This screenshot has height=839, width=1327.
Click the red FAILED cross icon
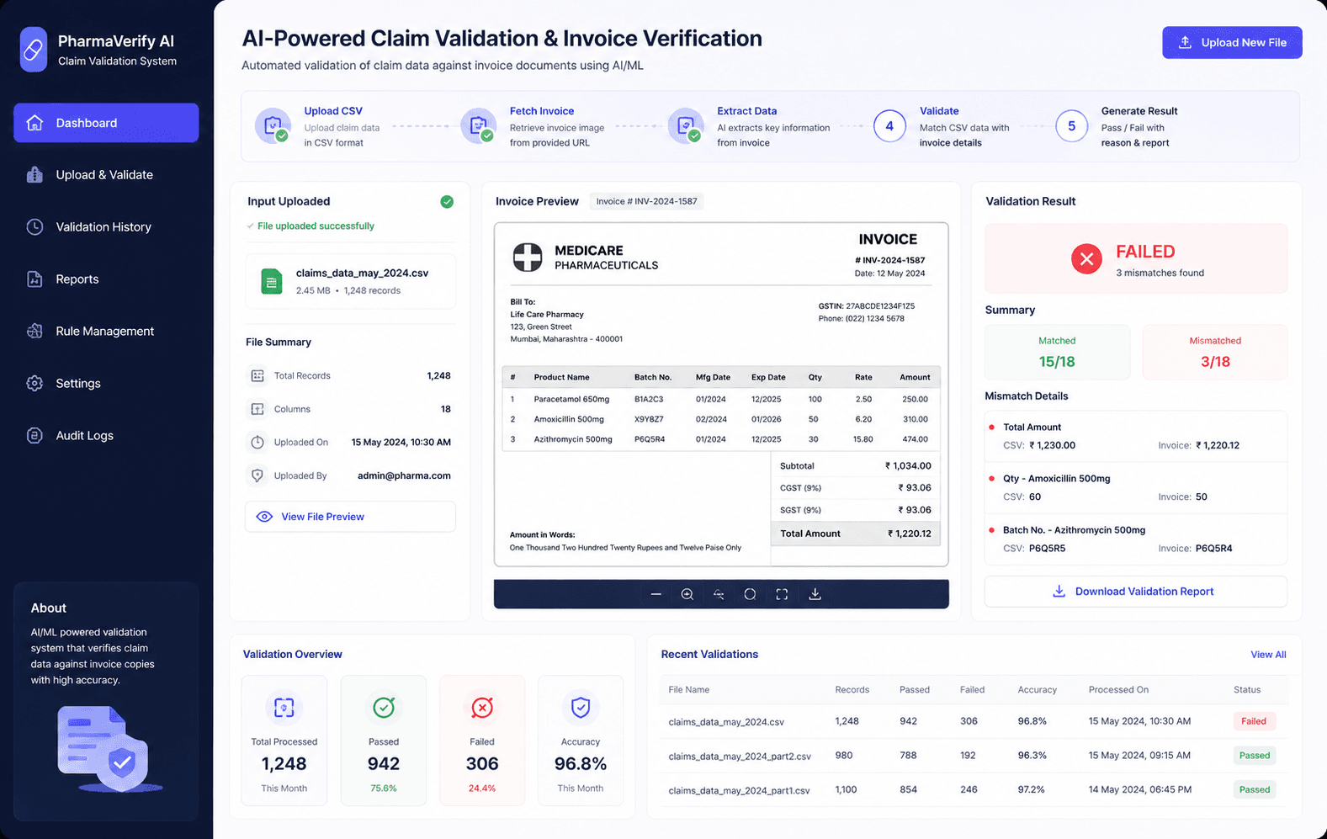point(1086,259)
